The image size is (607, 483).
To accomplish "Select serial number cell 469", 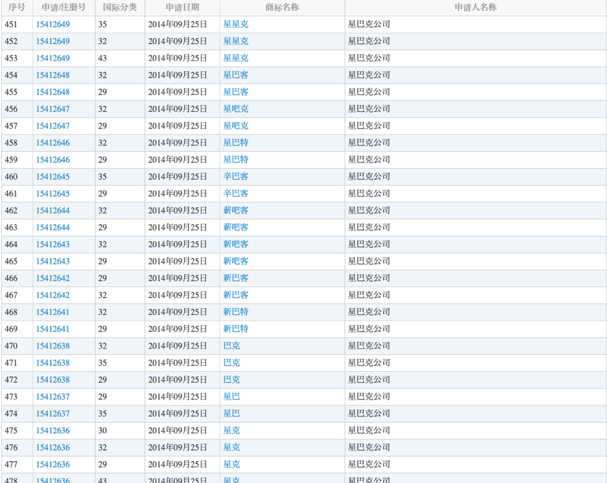I will [x=11, y=329].
